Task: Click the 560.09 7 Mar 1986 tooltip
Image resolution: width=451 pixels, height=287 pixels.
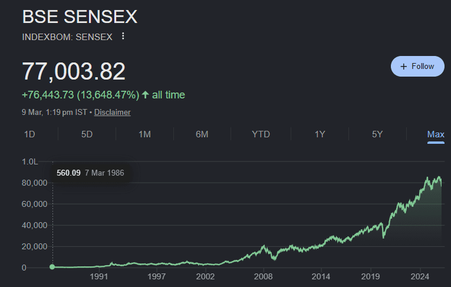Action: tap(91, 173)
